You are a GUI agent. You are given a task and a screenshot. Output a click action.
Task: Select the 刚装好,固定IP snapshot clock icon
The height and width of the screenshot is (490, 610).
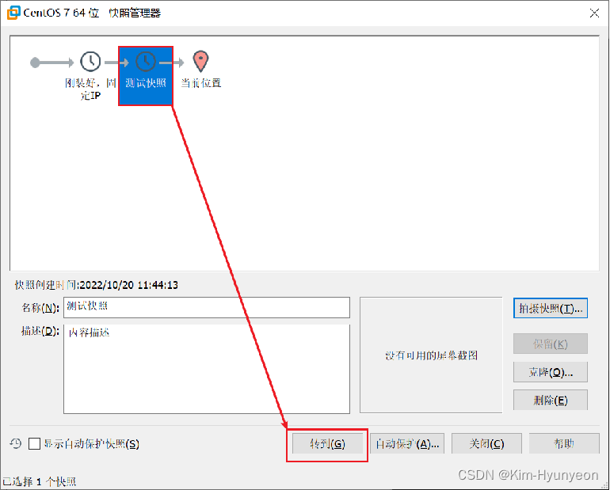tap(90, 62)
